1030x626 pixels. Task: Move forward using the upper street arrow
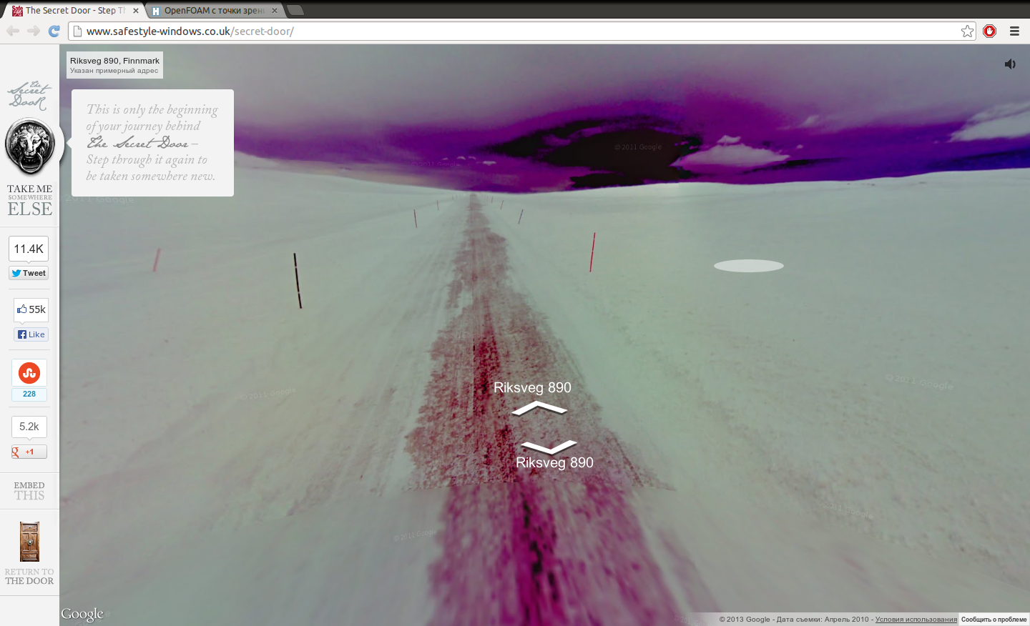pos(539,409)
